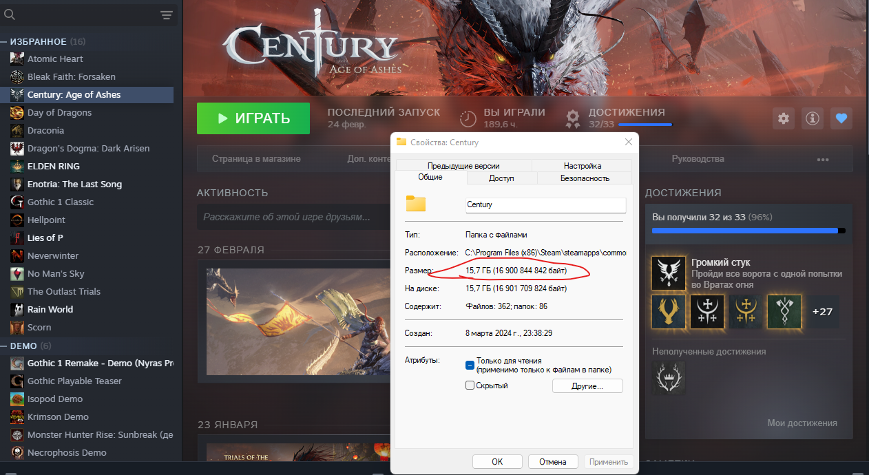Open the three-dots more links menu
The width and height of the screenshot is (869, 475).
click(823, 159)
